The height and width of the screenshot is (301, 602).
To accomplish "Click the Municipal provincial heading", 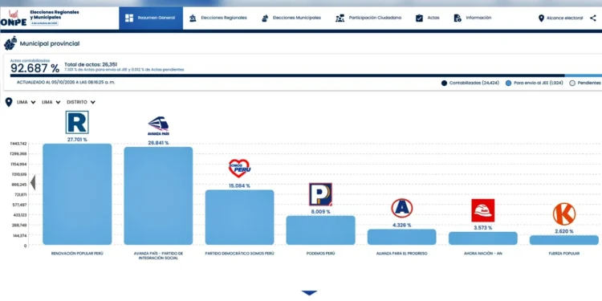I will pos(50,44).
